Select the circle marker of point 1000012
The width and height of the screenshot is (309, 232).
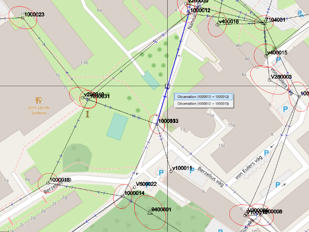pos(188,13)
